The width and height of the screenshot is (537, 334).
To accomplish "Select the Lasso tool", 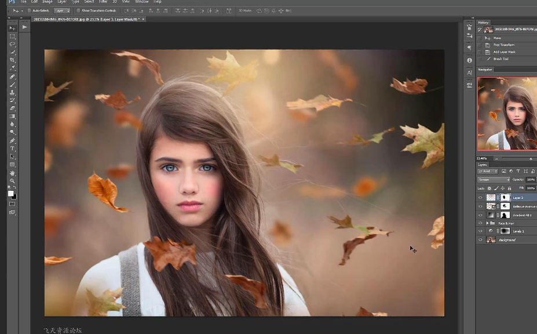I will pyautogui.click(x=12, y=44).
